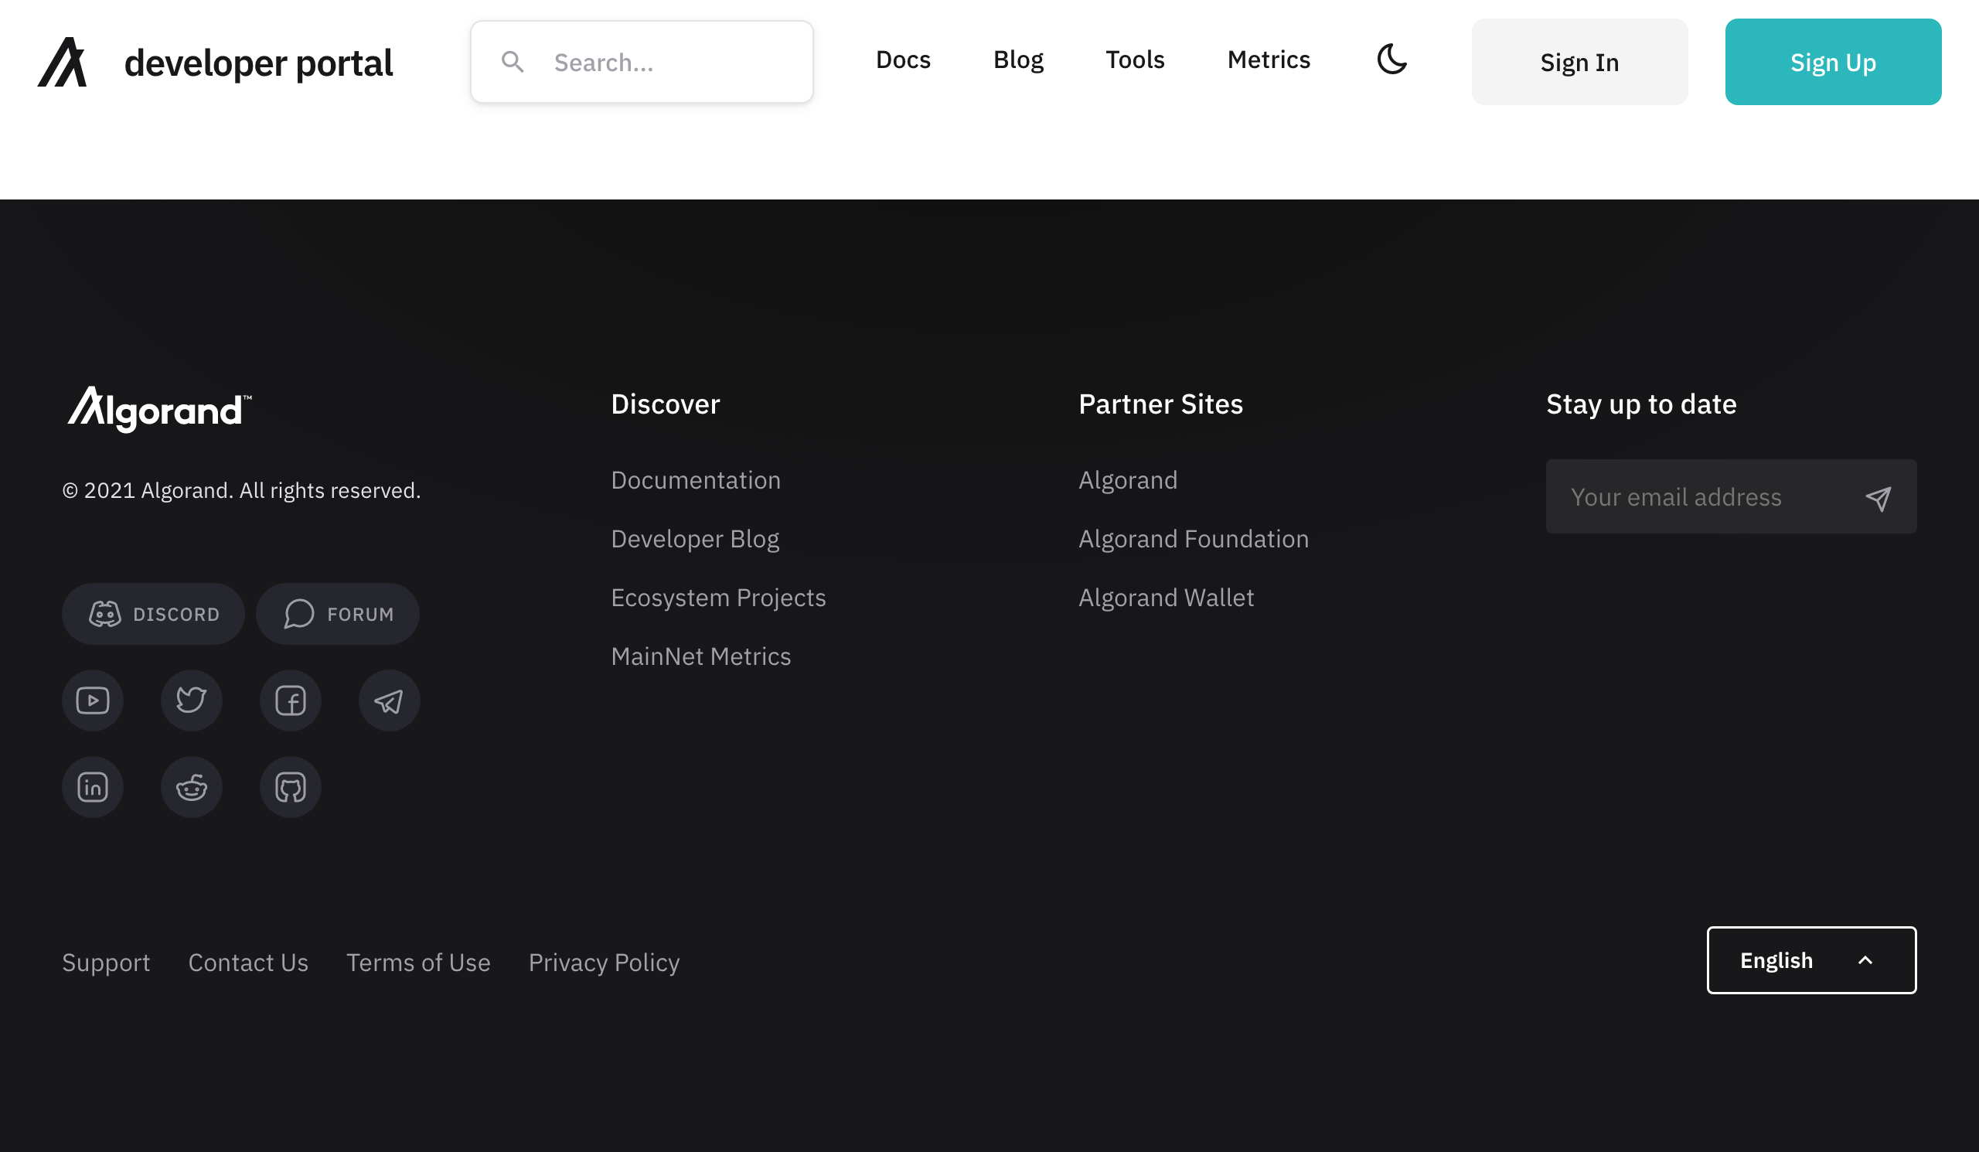
Task: Open the Blog menu item
Action: (1018, 60)
